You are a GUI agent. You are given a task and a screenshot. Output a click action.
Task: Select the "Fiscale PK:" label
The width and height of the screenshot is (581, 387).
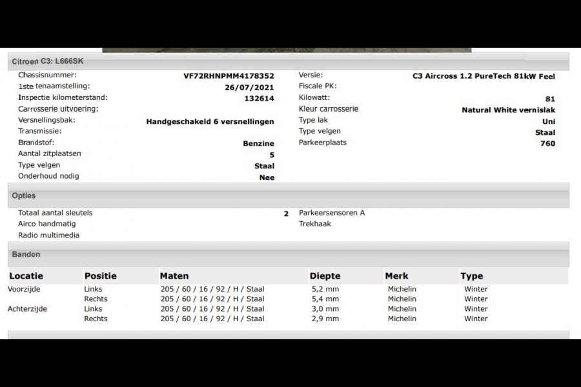click(x=318, y=86)
